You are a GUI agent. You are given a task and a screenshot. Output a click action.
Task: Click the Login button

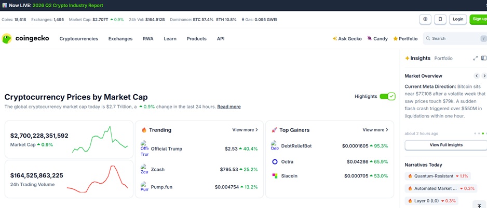(x=458, y=19)
